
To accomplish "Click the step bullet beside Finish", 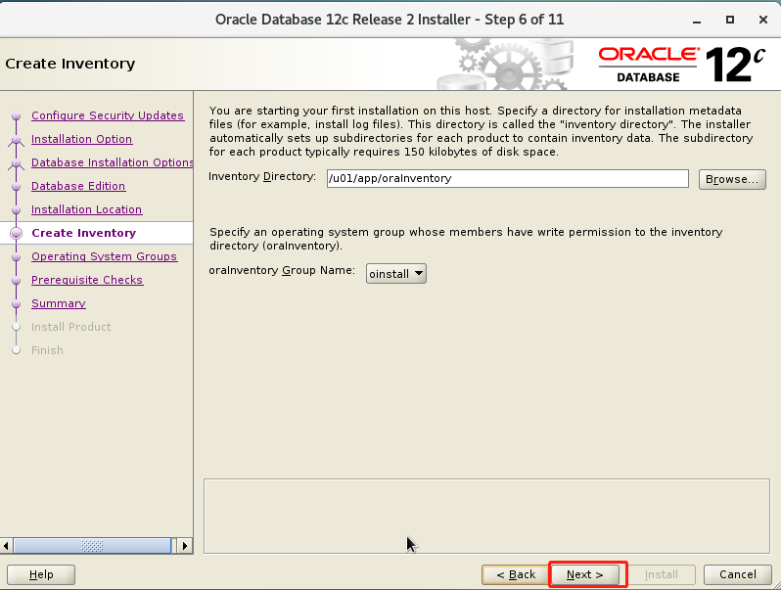I will 16,350.
